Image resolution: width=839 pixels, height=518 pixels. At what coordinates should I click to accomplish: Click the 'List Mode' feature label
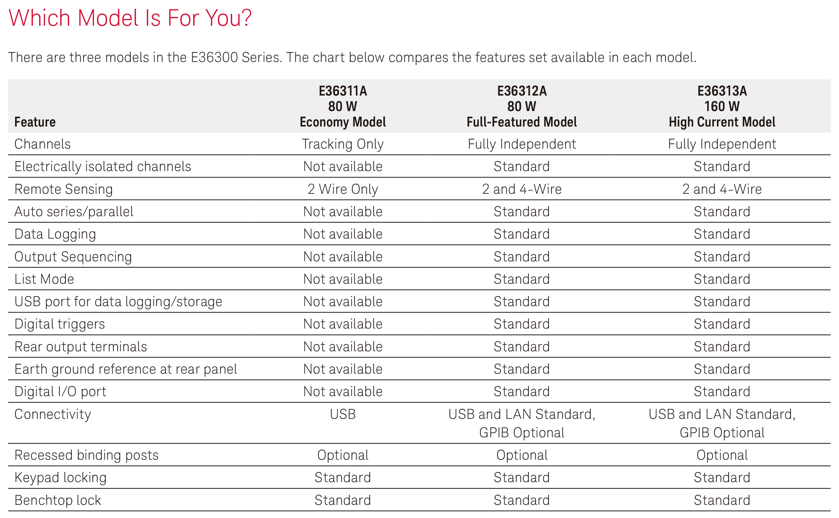44,279
